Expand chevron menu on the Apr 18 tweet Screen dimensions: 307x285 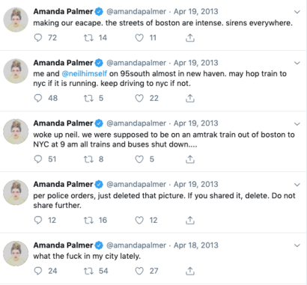point(297,245)
